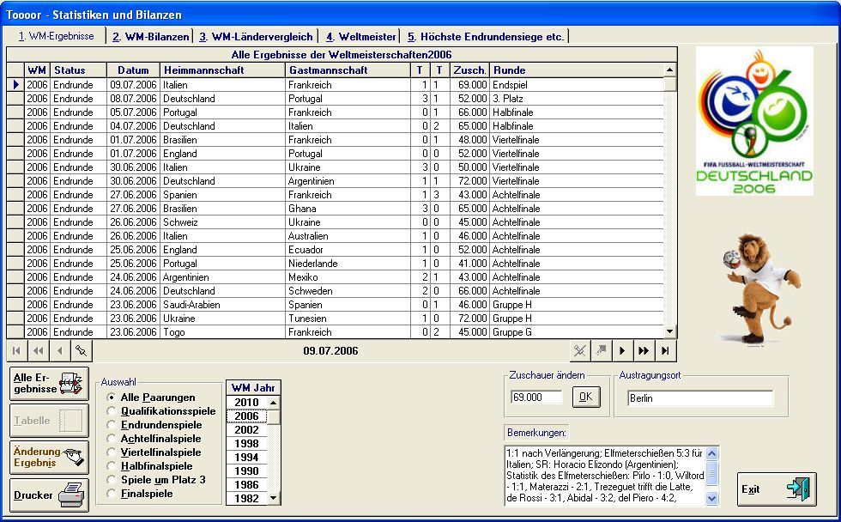
Task: Select year 1998 in WM Jahr list
Action: [x=246, y=444]
